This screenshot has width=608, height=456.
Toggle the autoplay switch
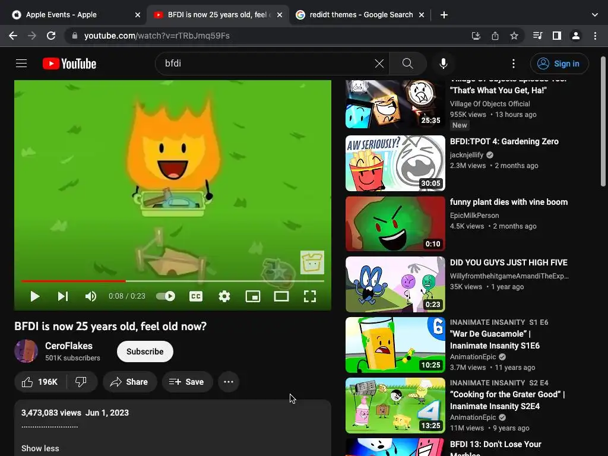click(x=166, y=296)
